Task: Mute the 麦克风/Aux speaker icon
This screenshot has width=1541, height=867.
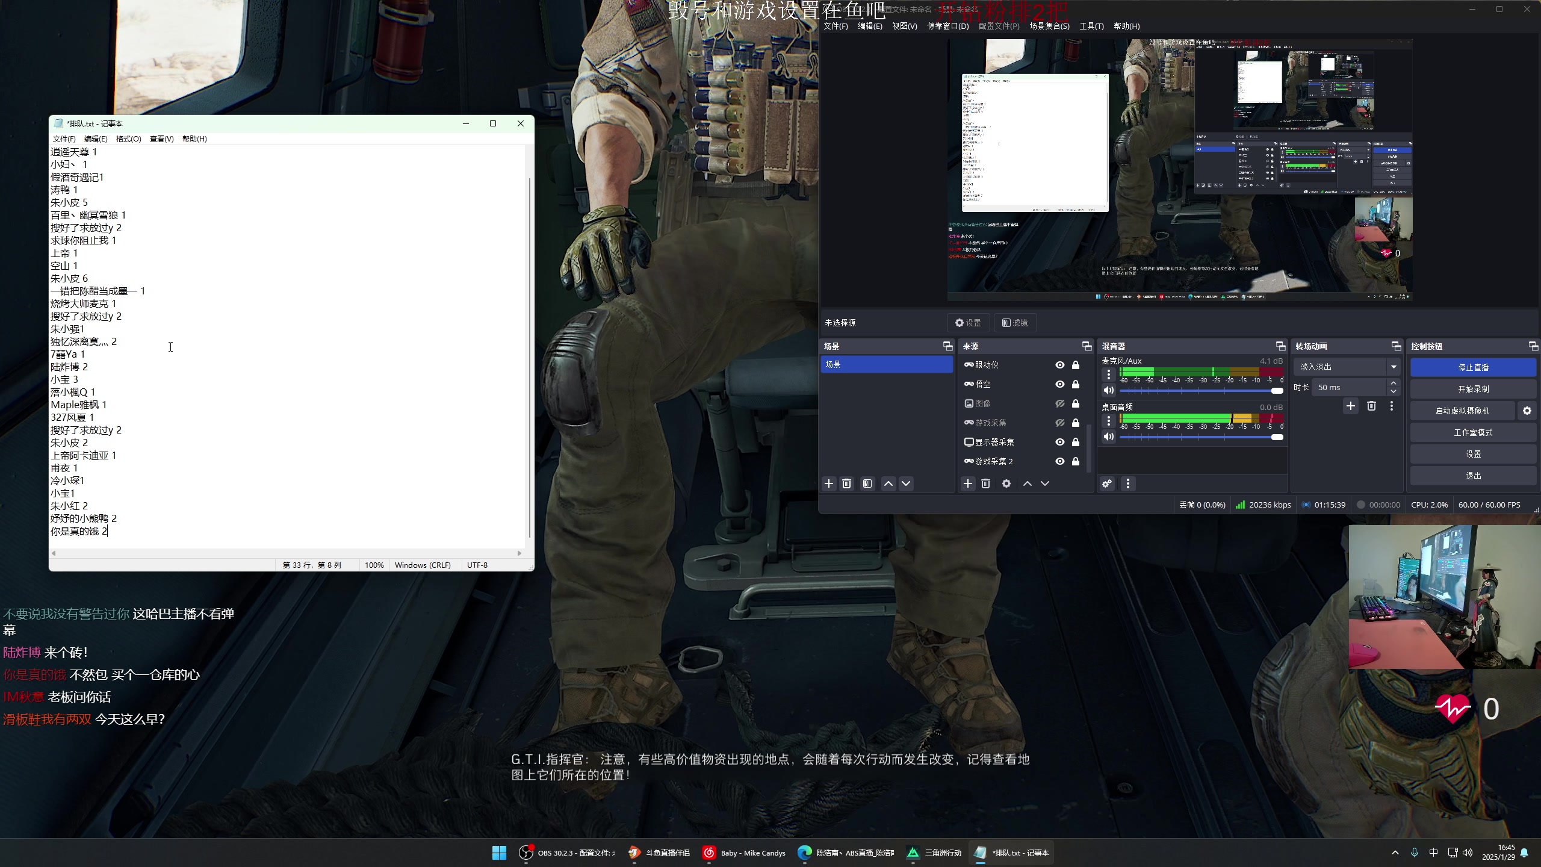Action: coord(1109,390)
